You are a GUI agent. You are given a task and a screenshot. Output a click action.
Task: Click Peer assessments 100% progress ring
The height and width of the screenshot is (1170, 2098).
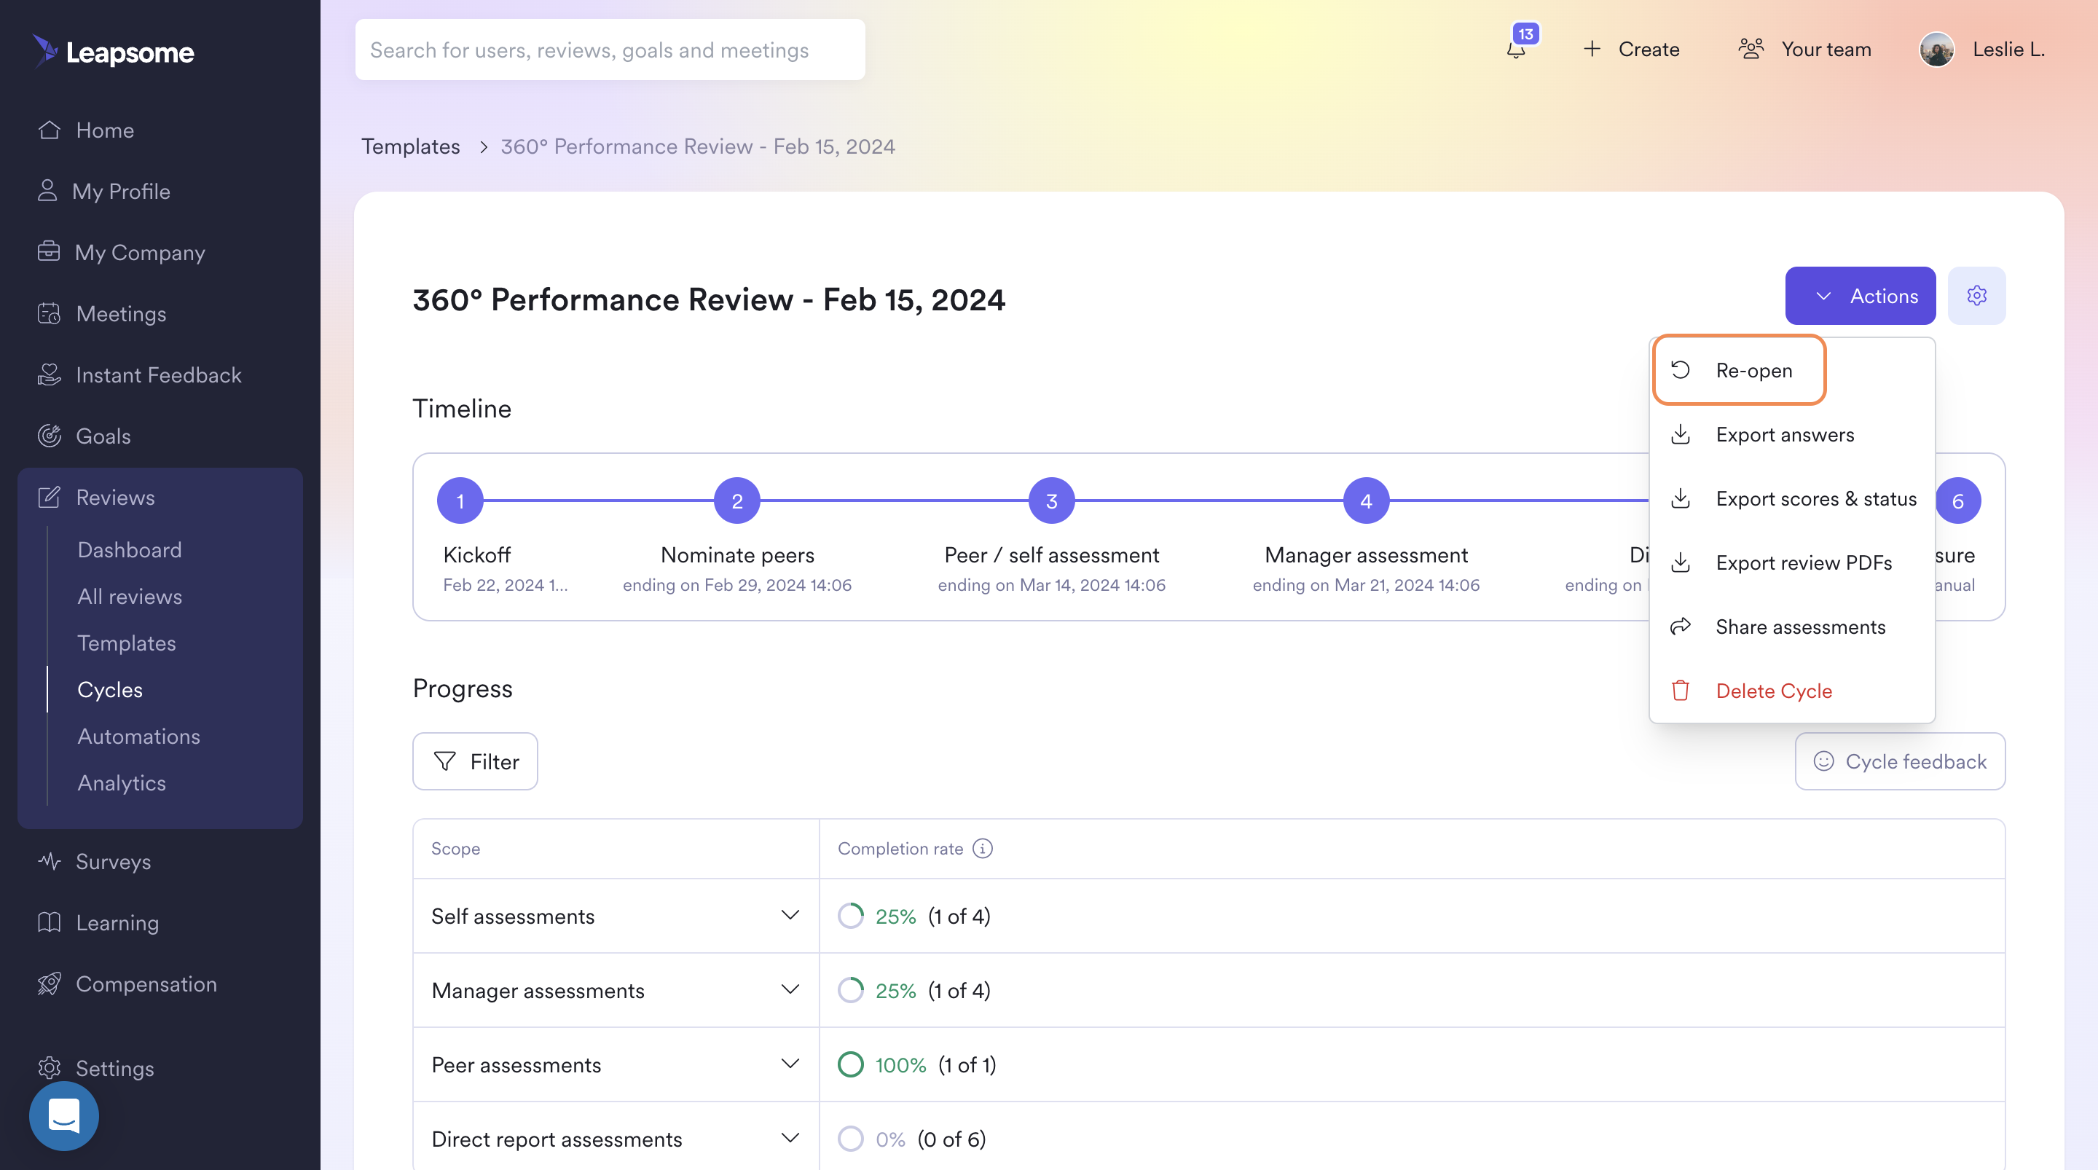pos(850,1064)
